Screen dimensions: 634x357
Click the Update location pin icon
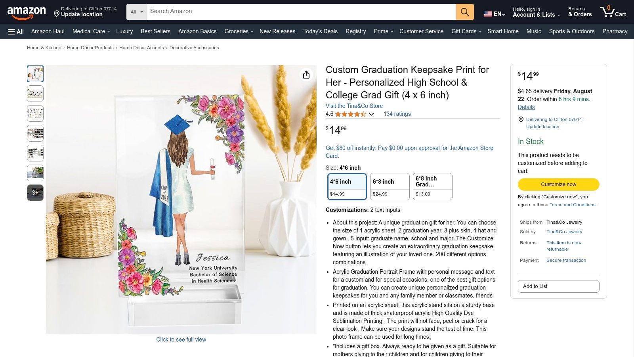[56, 13]
